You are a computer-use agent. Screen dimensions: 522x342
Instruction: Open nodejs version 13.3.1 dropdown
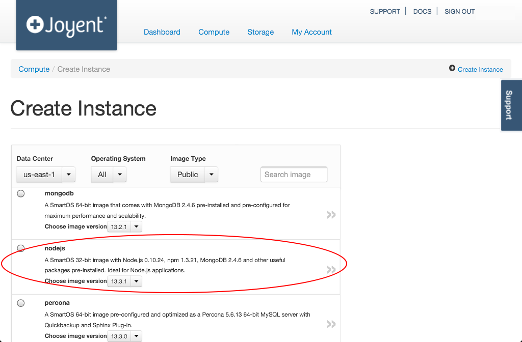(124, 281)
